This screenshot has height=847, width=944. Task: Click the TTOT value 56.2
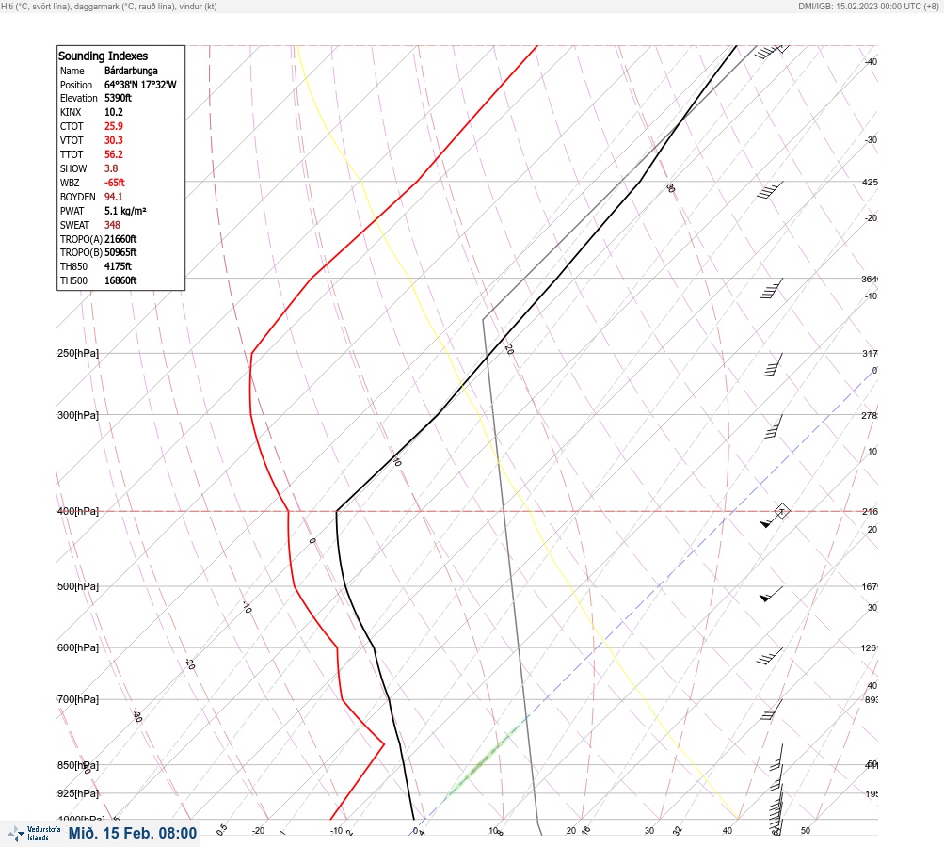pyautogui.click(x=113, y=154)
